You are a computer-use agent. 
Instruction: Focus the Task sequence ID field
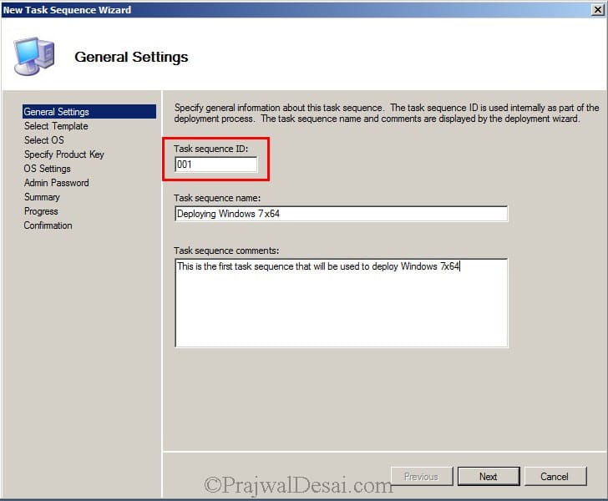[215, 164]
